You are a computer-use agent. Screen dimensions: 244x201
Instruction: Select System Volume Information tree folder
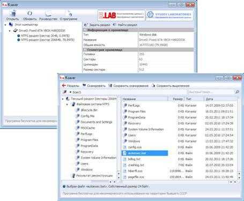coord(99,158)
